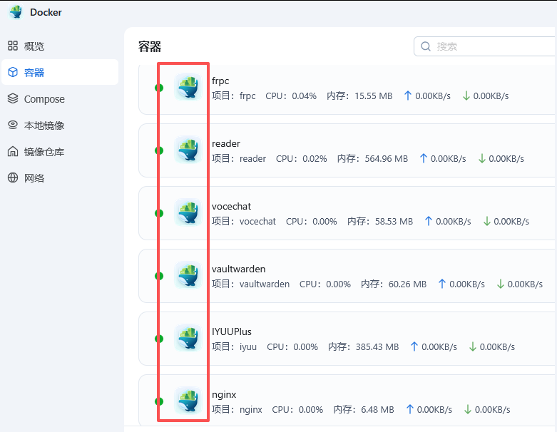Click frpc download arrow icon

466,96
